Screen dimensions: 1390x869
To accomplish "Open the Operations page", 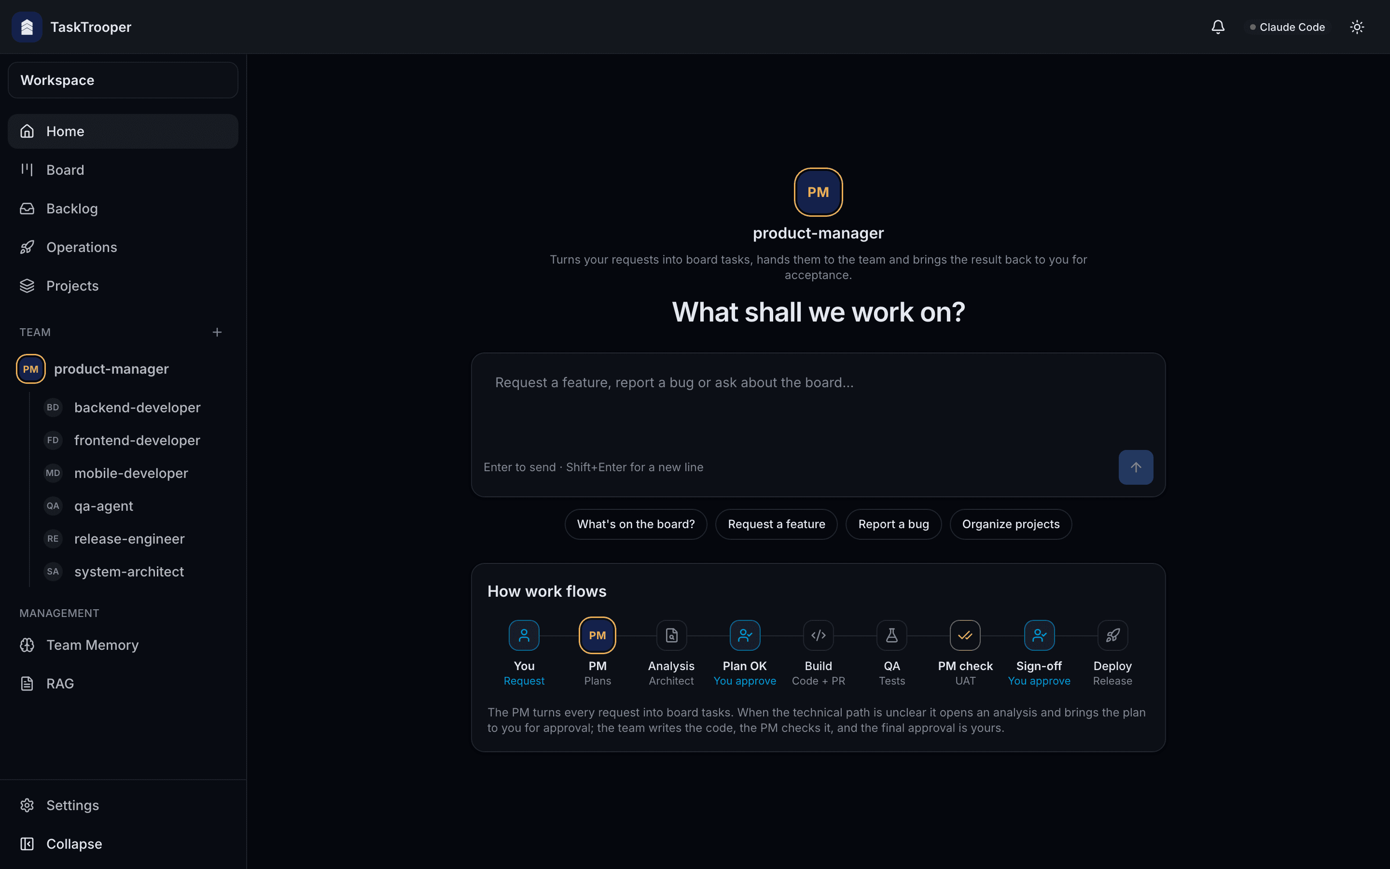I will pos(123,247).
